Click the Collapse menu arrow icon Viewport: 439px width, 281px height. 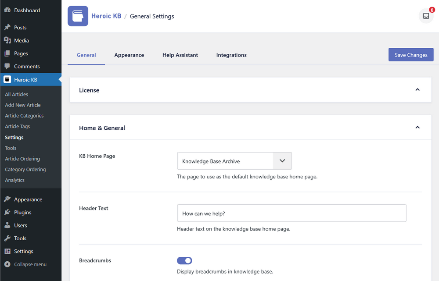coord(7,264)
